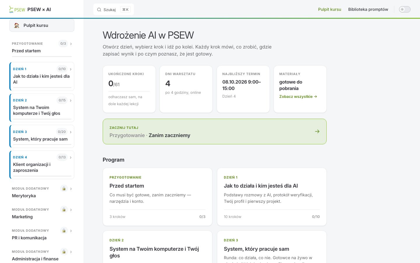Click the 0/15 badge for Dzień 2
This screenshot has width=420, height=263.
coord(62,100)
